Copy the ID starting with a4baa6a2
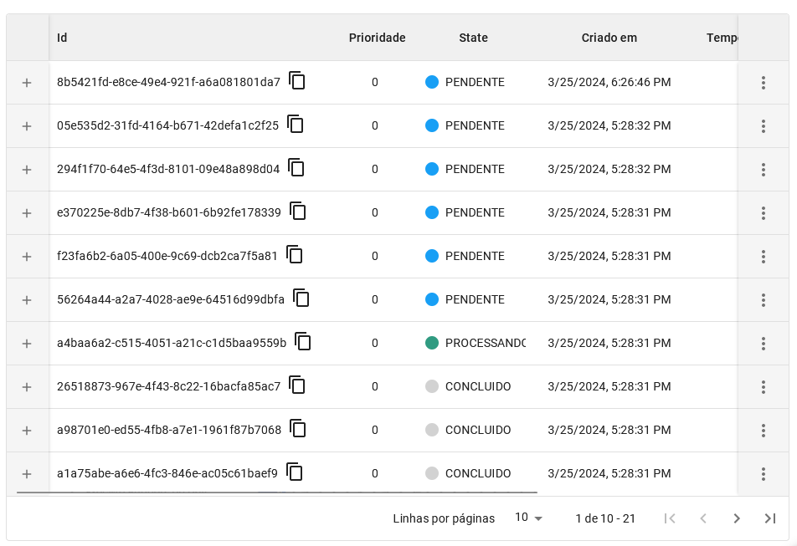This screenshot has height=546, width=797. pos(303,342)
